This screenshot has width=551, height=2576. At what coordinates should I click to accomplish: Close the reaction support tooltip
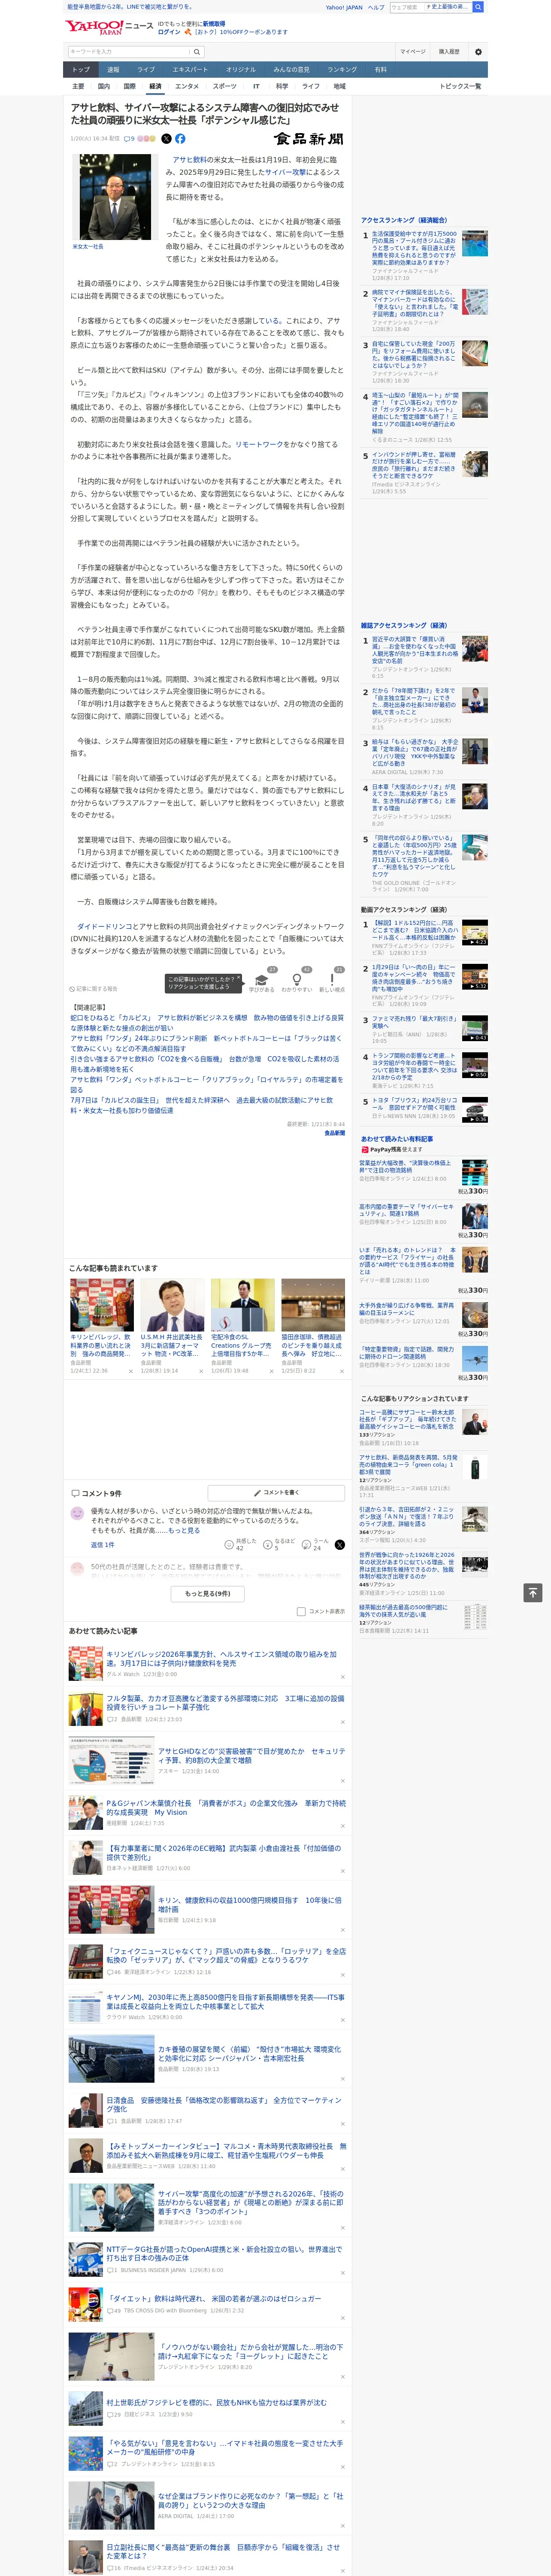[x=240, y=978]
